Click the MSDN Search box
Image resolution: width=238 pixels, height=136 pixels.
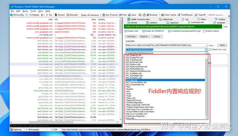click(217, 15)
